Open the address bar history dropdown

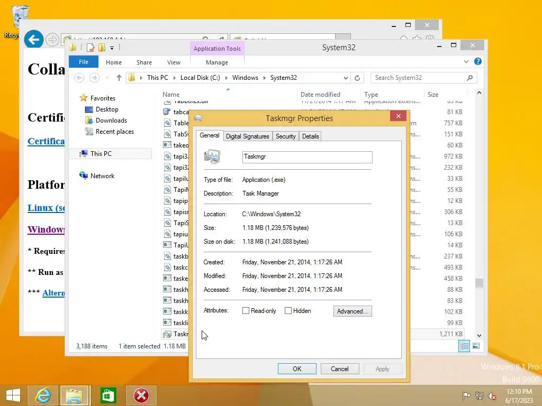pos(346,78)
